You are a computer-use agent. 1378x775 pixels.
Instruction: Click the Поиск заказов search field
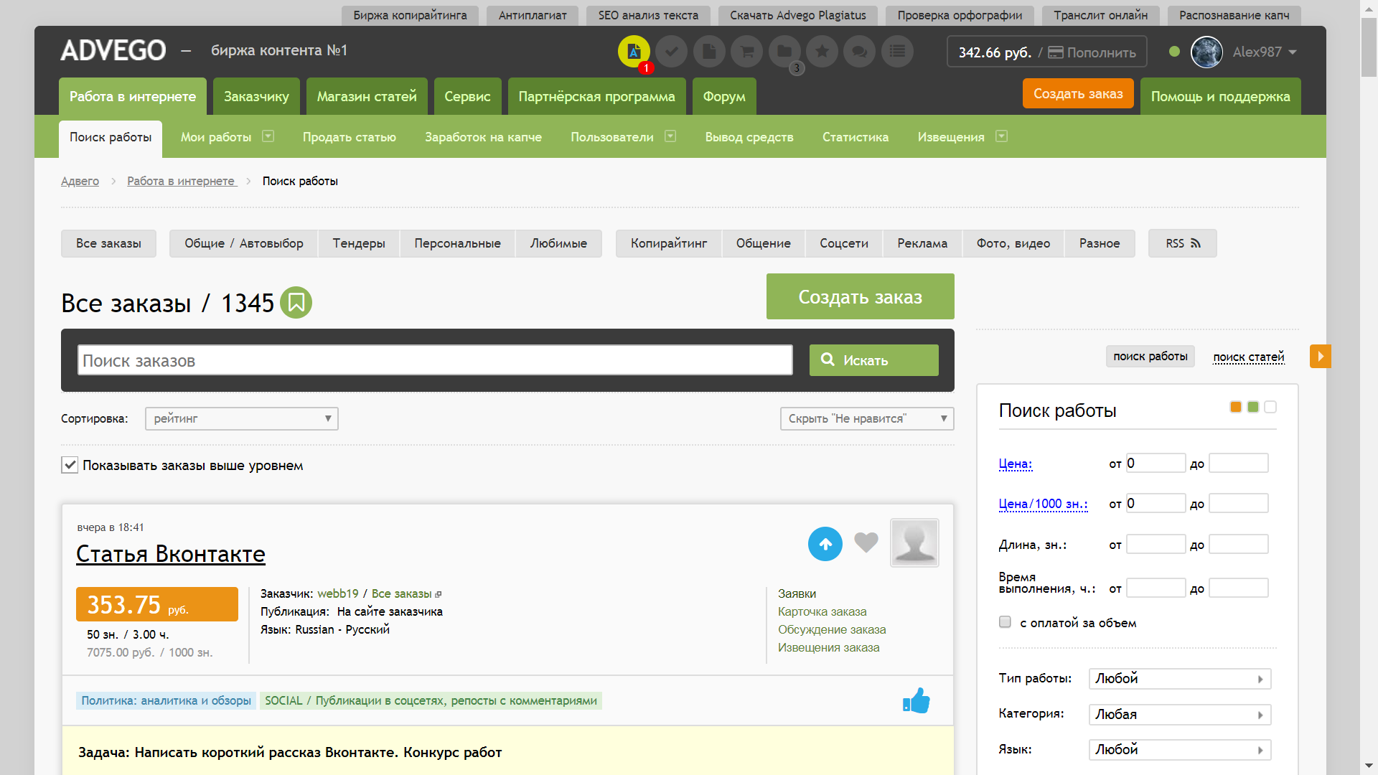[435, 360]
